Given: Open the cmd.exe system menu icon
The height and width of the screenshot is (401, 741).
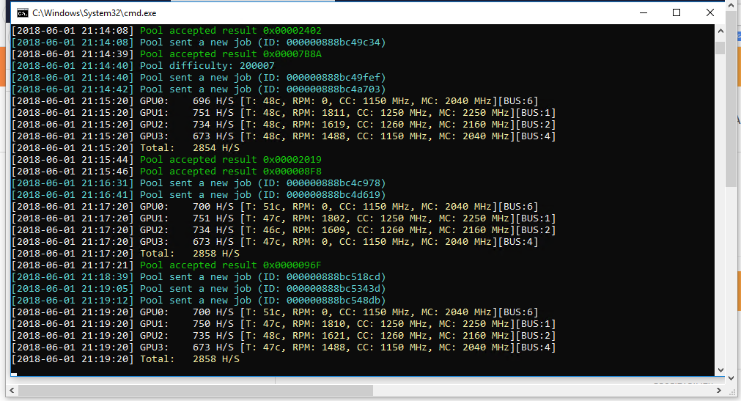Looking at the screenshot, I should [x=22, y=12].
